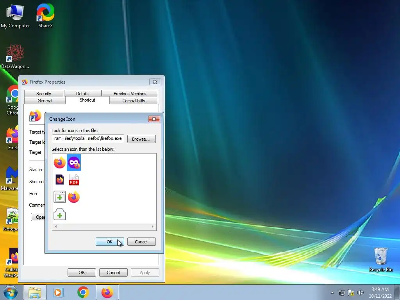Select Malwarebytes desktop shortcut
The width and height of the screenshot is (400, 300).
point(10,179)
